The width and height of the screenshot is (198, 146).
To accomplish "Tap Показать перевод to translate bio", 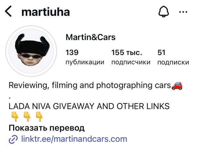I will [46, 128].
